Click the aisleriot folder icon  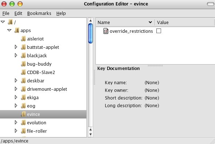tap(23, 39)
